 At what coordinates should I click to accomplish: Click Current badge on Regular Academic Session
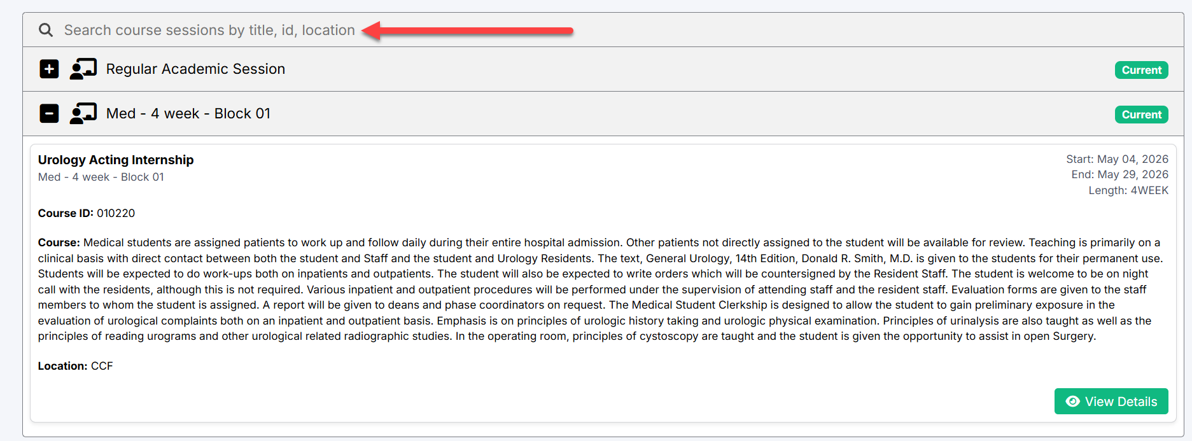1141,70
